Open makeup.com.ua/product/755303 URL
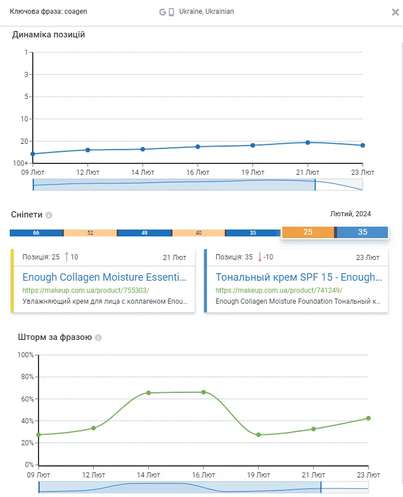 (x=86, y=290)
